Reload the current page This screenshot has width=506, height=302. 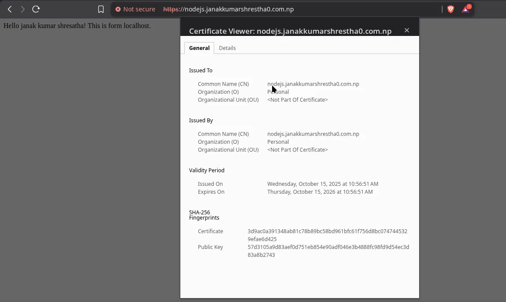[x=36, y=9]
